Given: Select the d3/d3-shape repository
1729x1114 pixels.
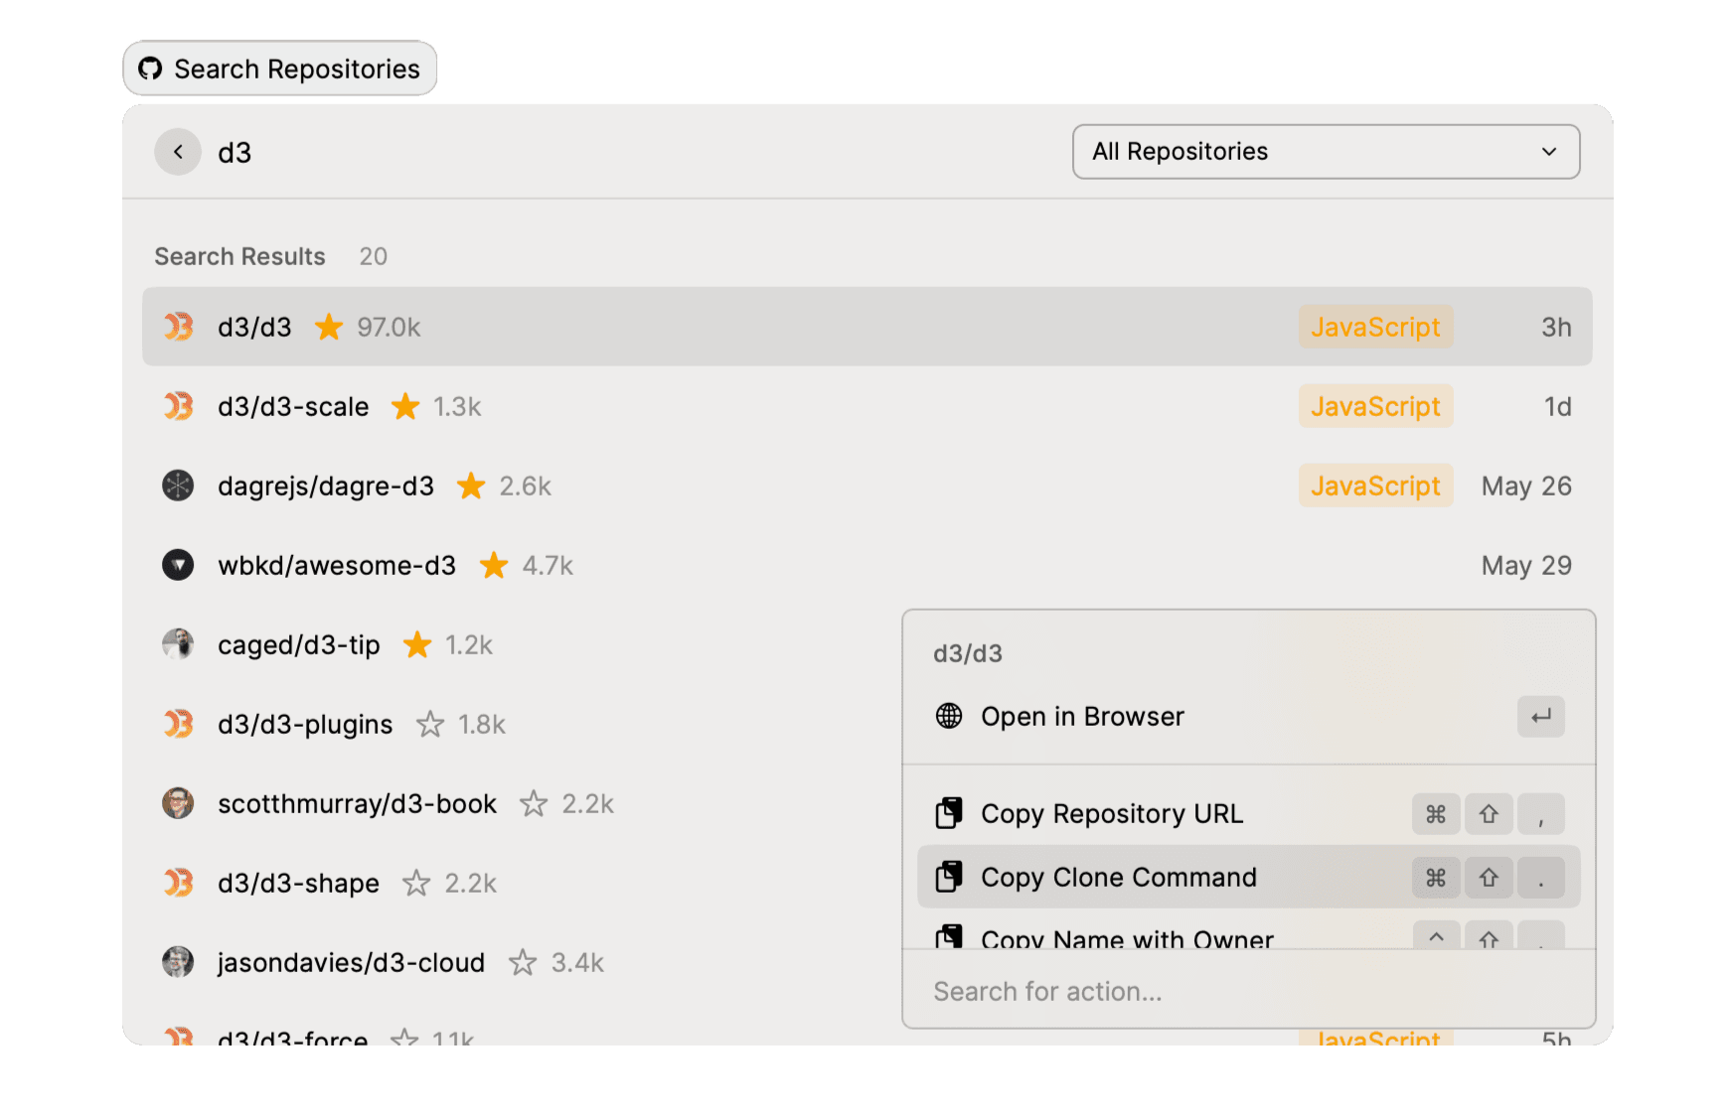Looking at the screenshot, I should 521,883.
